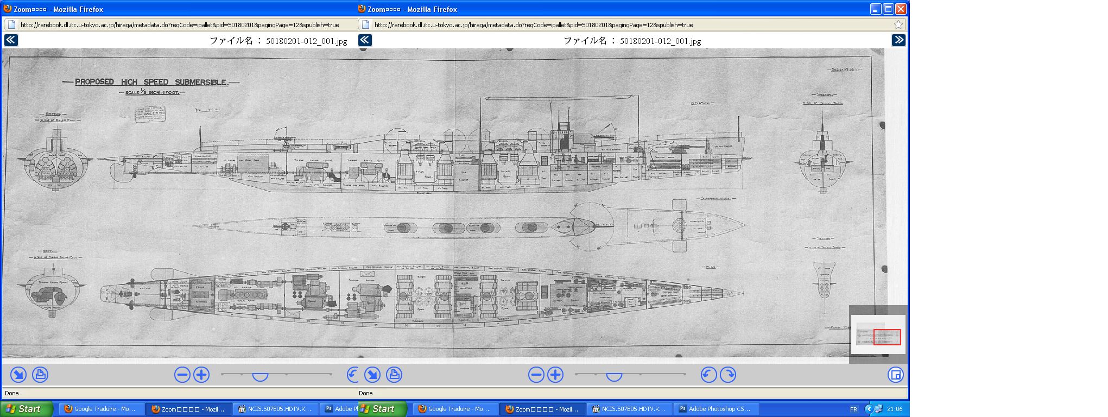Image resolution: width=1108 pixels, height=417 pixels.
Task: Click the zoom slider handle near rotate arrows
Action: [x=614, y=377]
